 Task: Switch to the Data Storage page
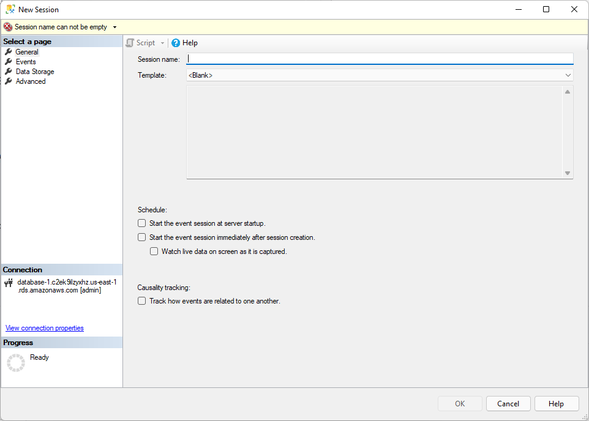[x=35, y=72]
